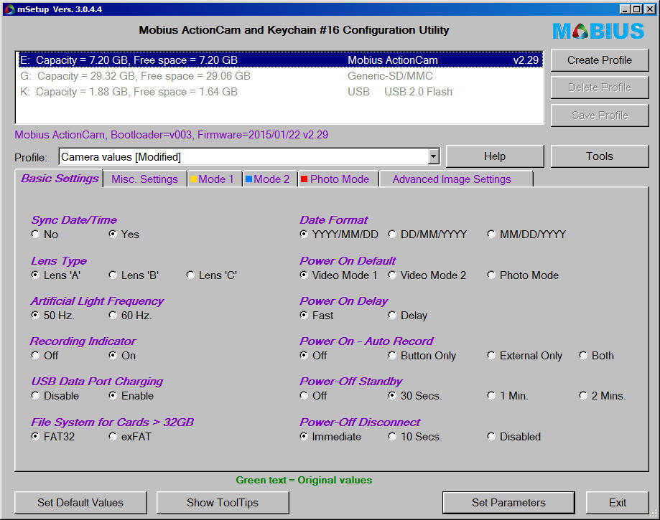Open Advanced Image Settings tab

click(456, 179)
